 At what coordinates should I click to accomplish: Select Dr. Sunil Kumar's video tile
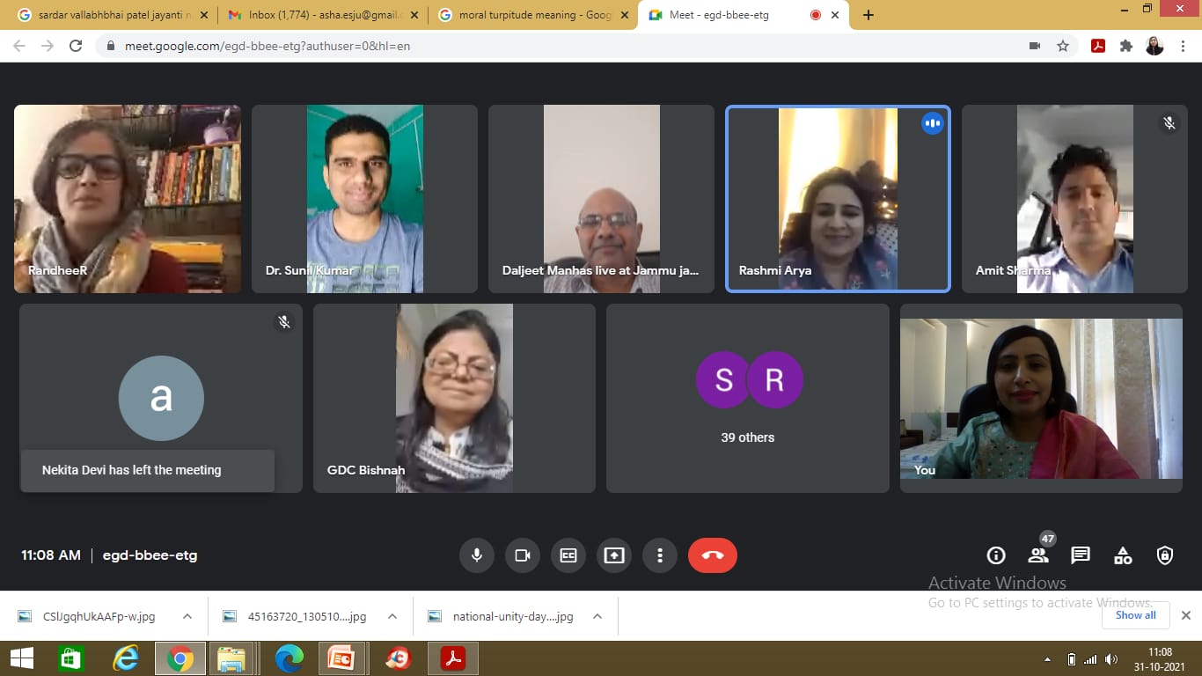tap(364, 199)
